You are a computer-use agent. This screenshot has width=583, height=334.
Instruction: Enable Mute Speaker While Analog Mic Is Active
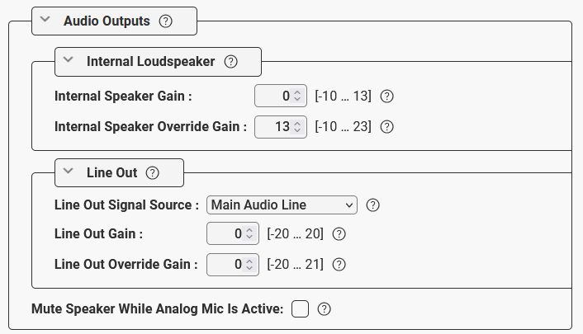coord(301,309)
